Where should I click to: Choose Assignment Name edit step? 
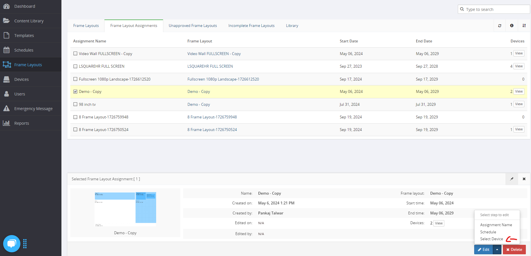click(496, 225)
